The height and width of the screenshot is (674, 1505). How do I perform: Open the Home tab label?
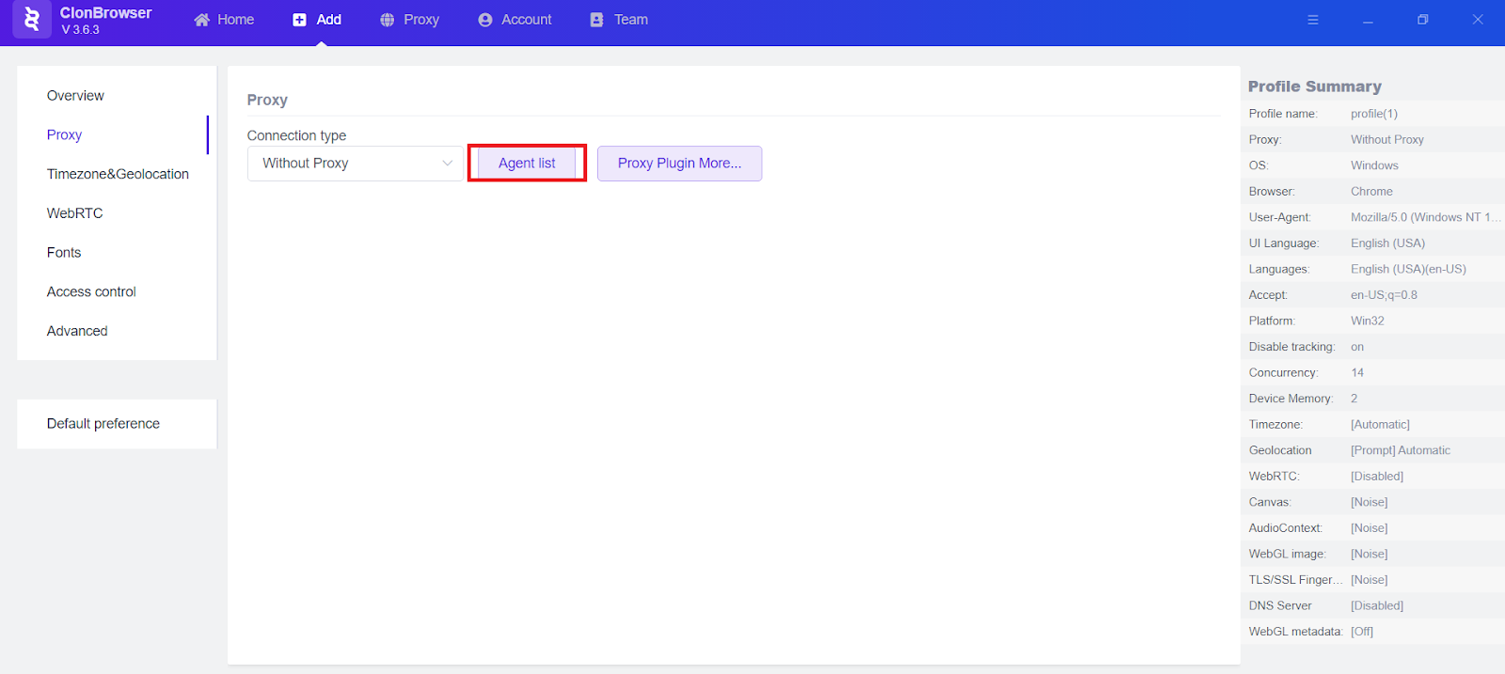[x=235, y=20]
